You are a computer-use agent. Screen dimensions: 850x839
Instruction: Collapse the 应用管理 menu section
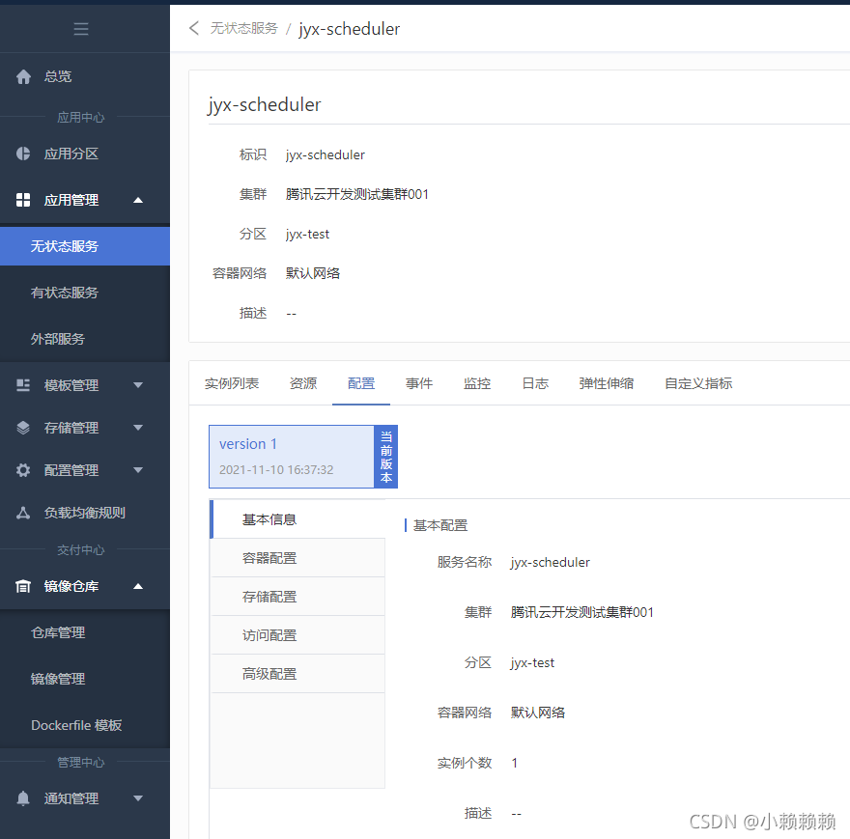pyautogui.click(x=138, y=200)
